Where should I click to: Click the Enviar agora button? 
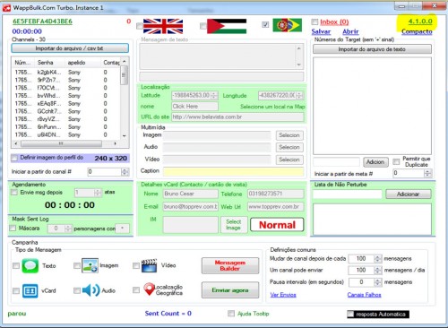click(x=230, y=290)
